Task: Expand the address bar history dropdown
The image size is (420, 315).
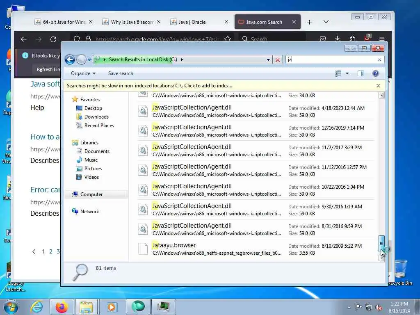Action: pyautogui.click(x=268, y=60)
